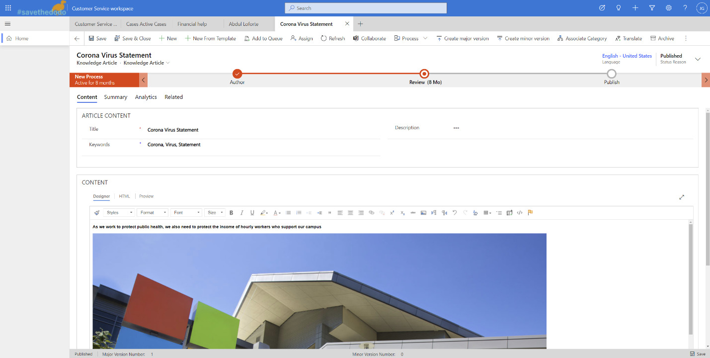
Task: Archive the knowledge article
Action: pyautogui.click(x=662, y=38)
